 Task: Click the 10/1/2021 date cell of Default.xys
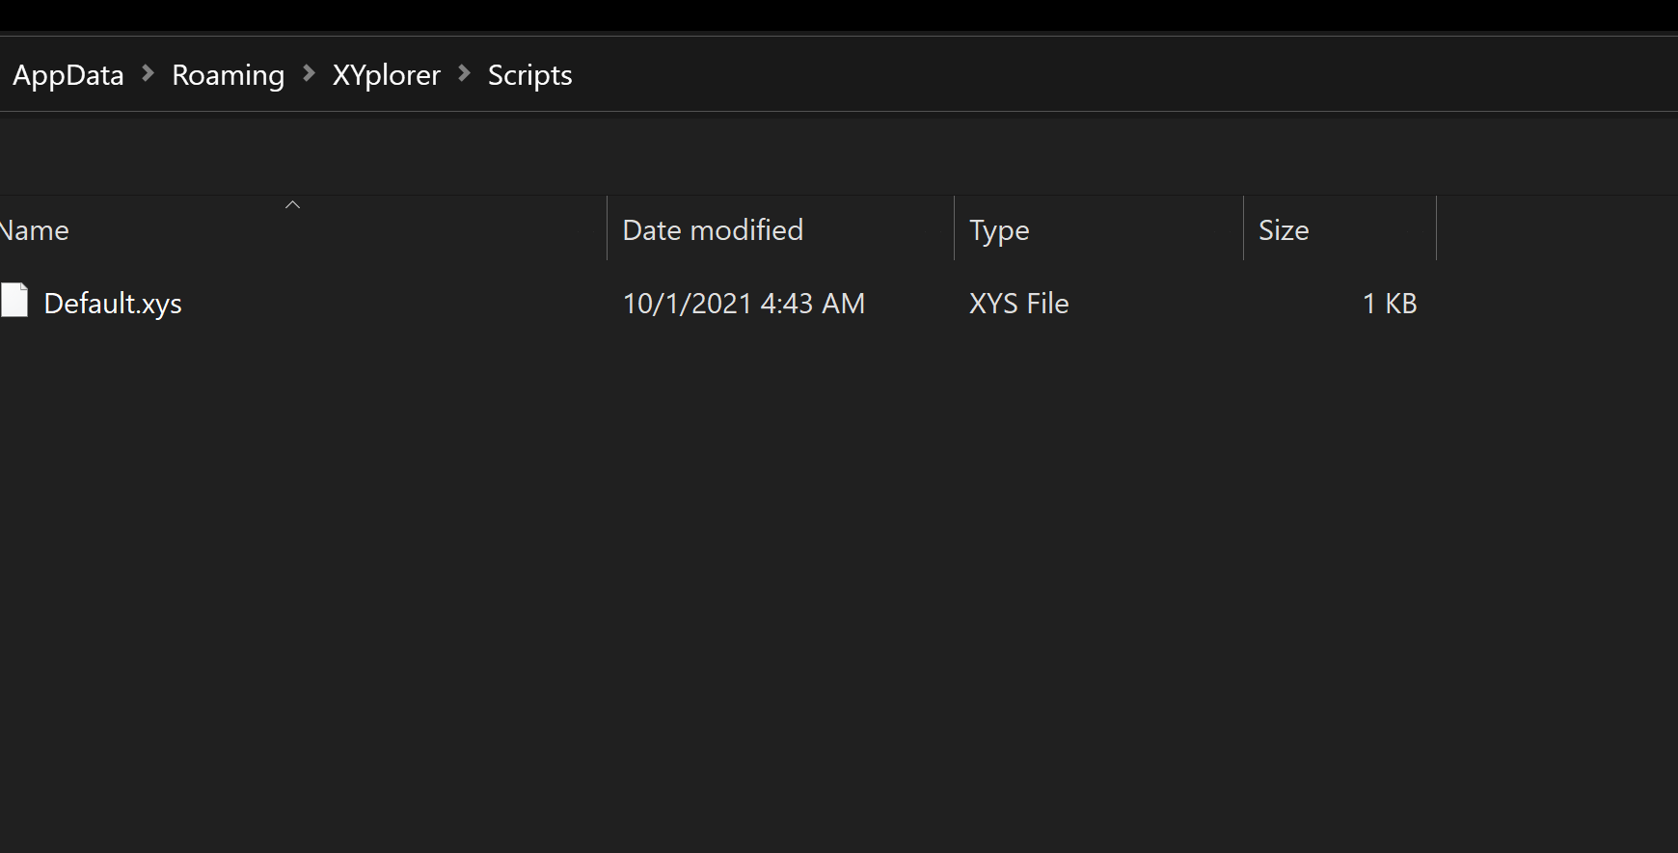[x=744, y=303]
